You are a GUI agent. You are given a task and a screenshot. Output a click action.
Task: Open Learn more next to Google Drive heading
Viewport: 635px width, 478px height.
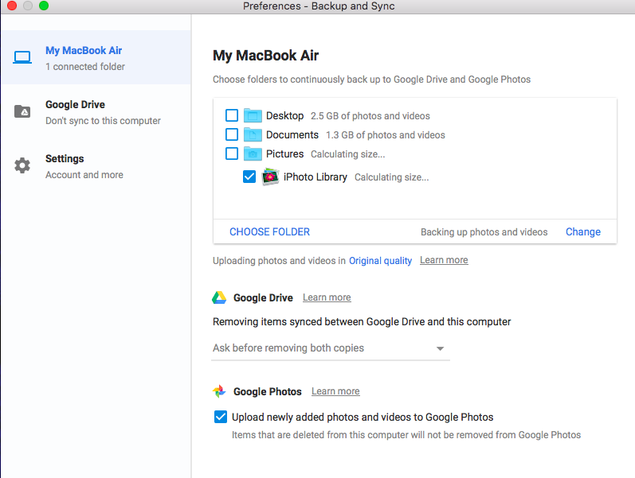(327, 297)
